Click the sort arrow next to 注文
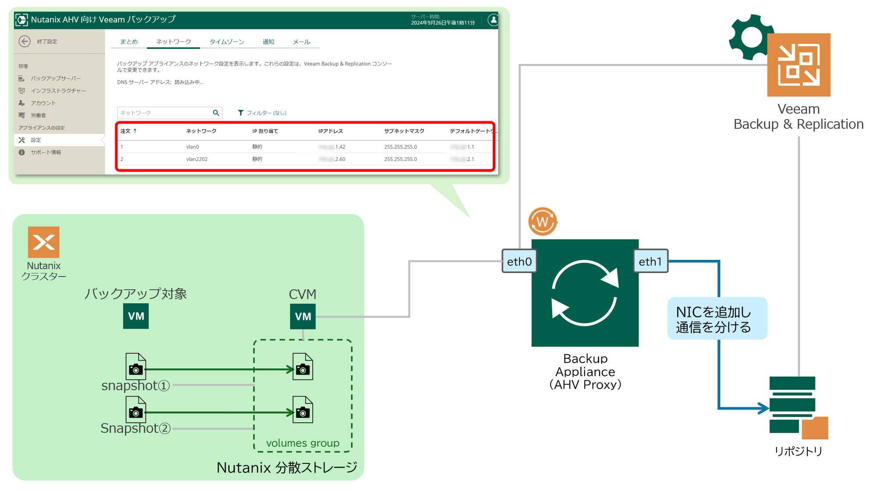Viewport: 876px width, 491px height. point(135,131)
